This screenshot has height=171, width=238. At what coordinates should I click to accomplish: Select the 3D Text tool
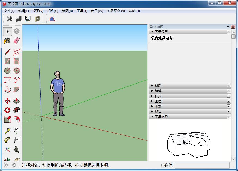coord(17,149)
